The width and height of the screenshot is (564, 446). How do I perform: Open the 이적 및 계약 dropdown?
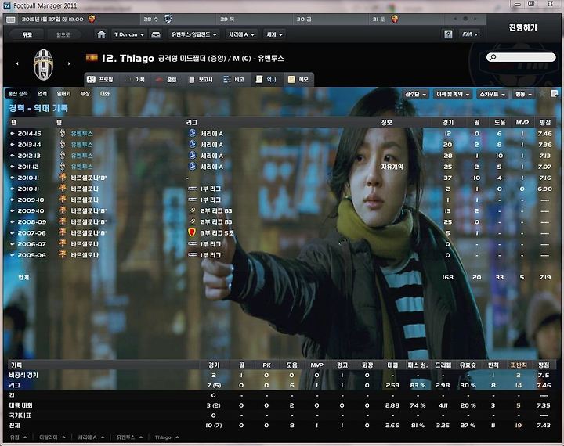453,94
